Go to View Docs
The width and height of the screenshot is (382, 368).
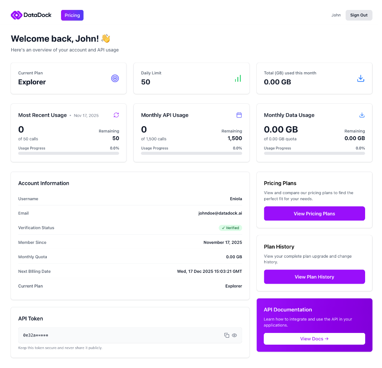314,339
